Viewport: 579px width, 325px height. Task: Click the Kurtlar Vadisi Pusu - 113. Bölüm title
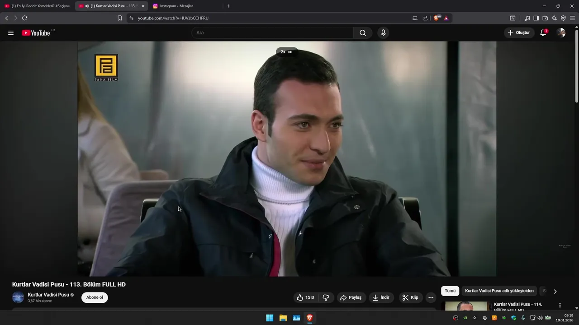point(69,284)
